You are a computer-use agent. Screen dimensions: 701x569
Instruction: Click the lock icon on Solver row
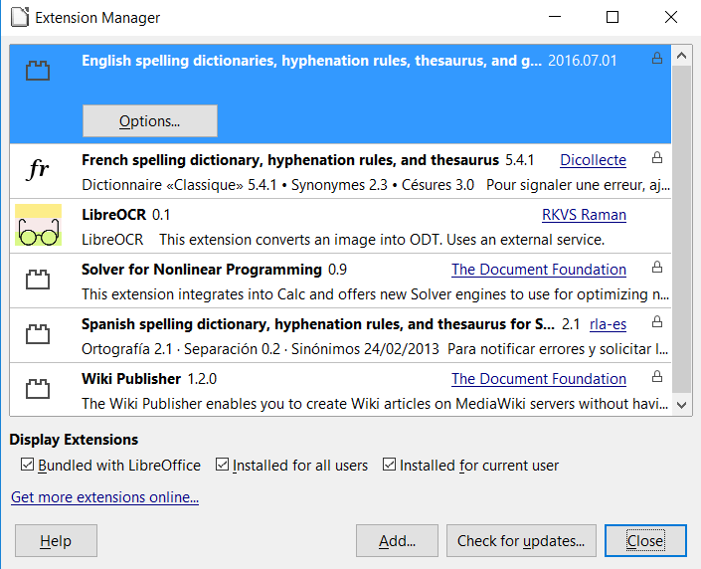pos(656,267)
